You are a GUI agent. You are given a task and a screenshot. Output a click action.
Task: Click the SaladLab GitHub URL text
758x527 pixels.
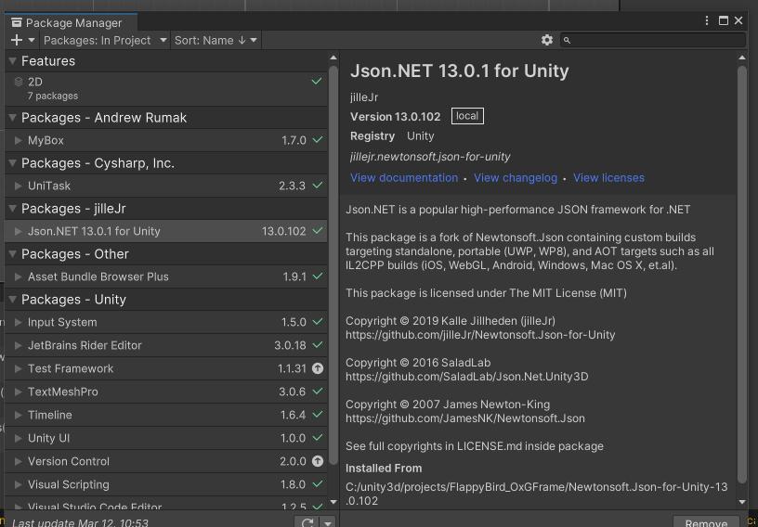pos(467,377)
